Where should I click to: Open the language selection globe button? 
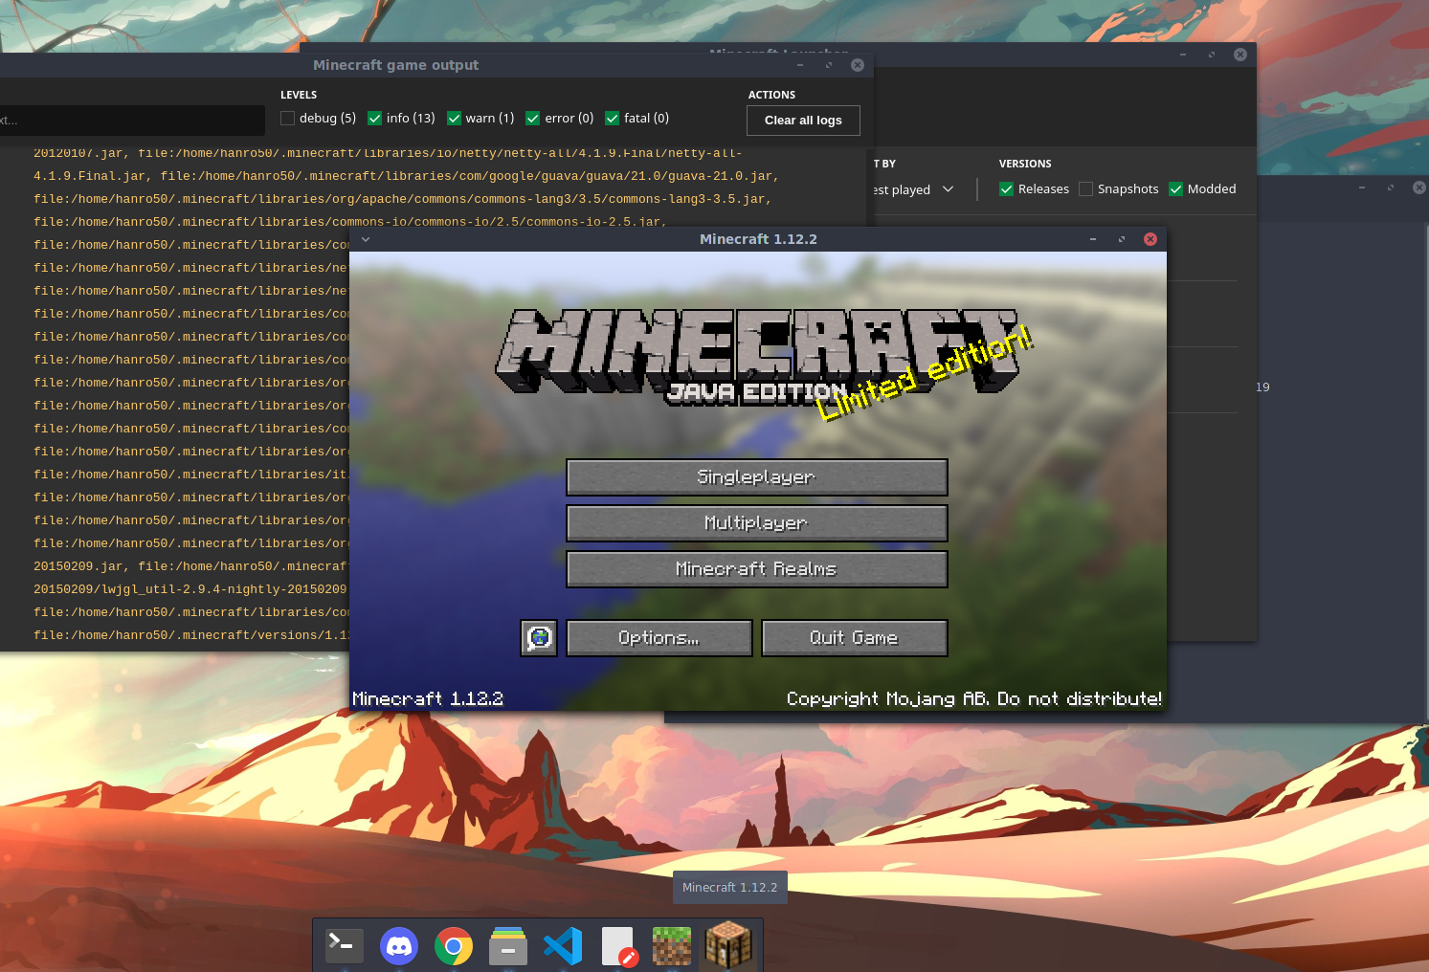539,638
